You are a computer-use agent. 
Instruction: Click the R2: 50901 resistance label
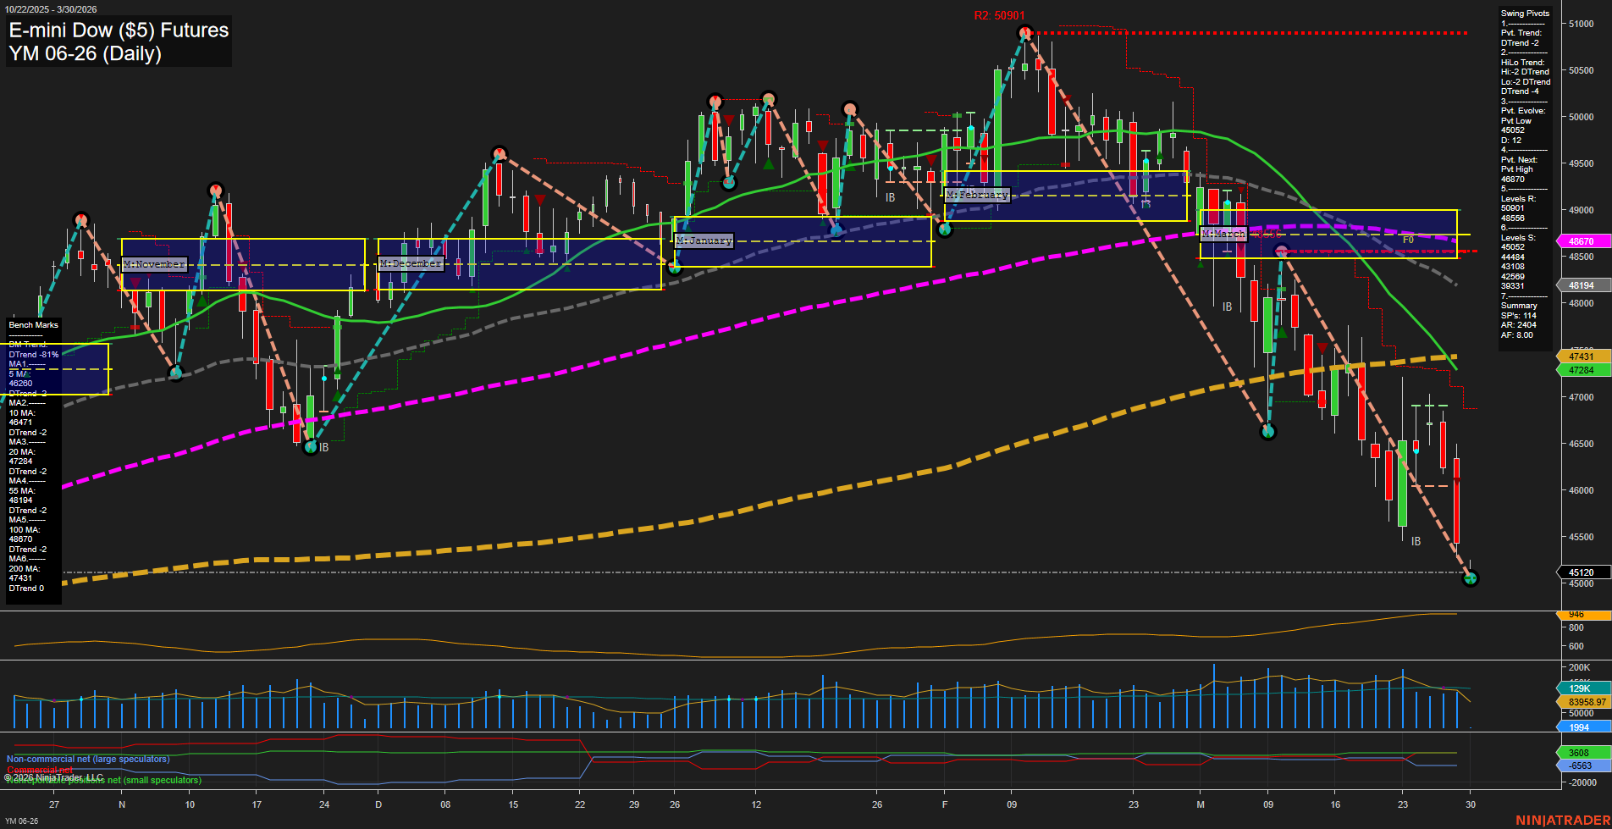coord(999,15)
